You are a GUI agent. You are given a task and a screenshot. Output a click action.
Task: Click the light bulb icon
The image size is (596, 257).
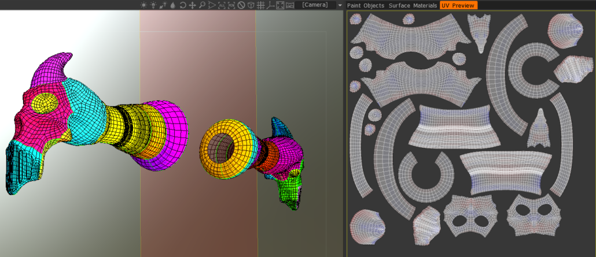tap(153, 5)
